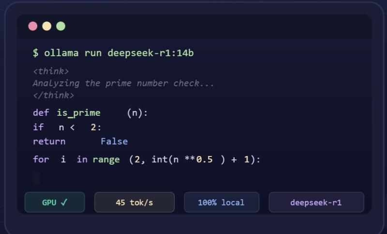Click the 'return' keyword

[x=49, y=141]
